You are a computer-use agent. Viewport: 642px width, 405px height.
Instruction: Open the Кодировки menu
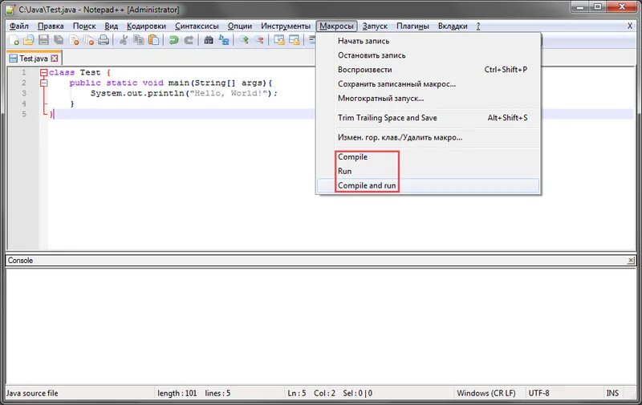(147, 26)
